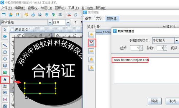Viewport: 179px width, 108px height.
Task: Apply bold formatting with the B button
Action: click(75, 22)
